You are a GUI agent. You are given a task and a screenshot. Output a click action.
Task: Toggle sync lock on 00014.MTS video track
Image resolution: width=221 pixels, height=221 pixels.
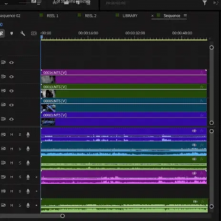[3, 77]
